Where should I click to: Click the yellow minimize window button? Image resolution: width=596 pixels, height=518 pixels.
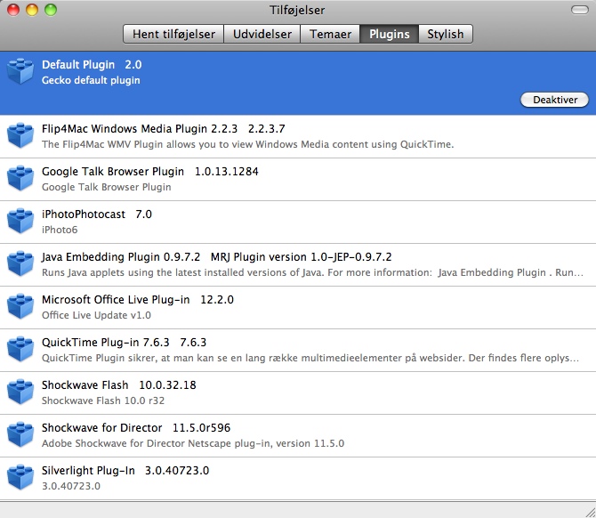(32, 10)
